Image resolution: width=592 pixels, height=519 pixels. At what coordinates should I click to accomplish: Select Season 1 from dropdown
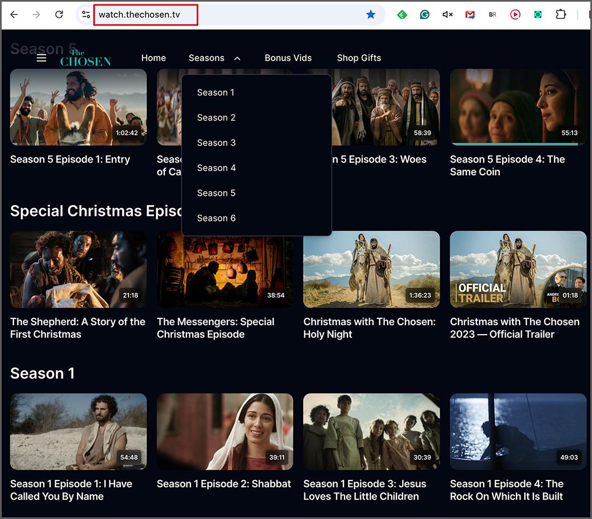coord(216,93)
